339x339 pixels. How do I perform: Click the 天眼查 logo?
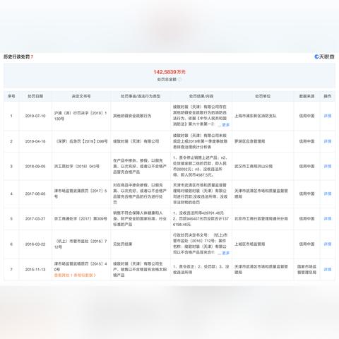click(324, 56)
